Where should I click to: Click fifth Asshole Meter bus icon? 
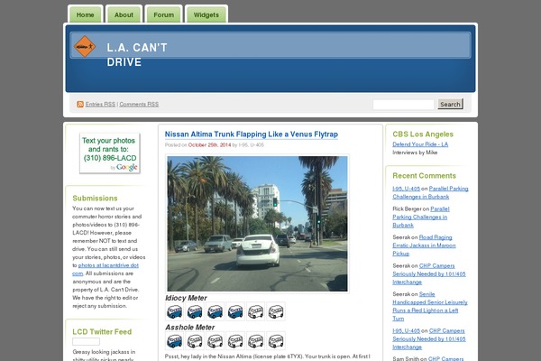256,341
